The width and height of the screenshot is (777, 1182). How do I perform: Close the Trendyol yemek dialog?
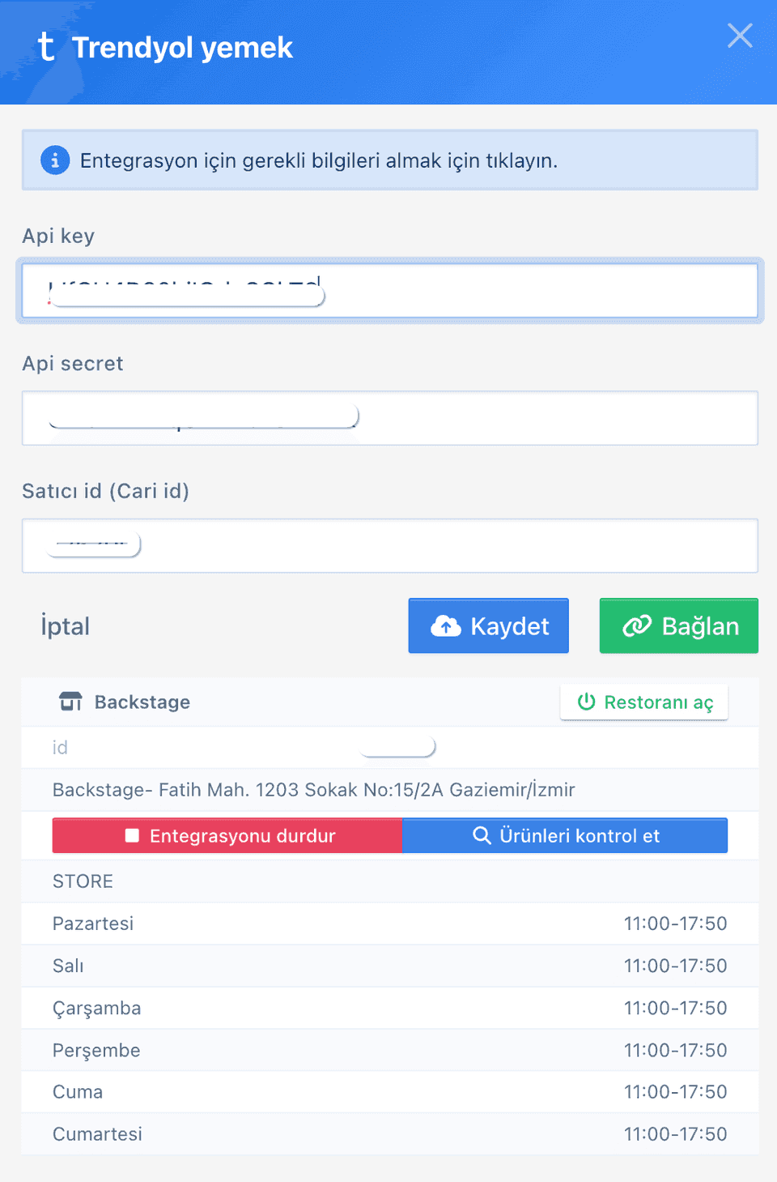click(740, 36)
